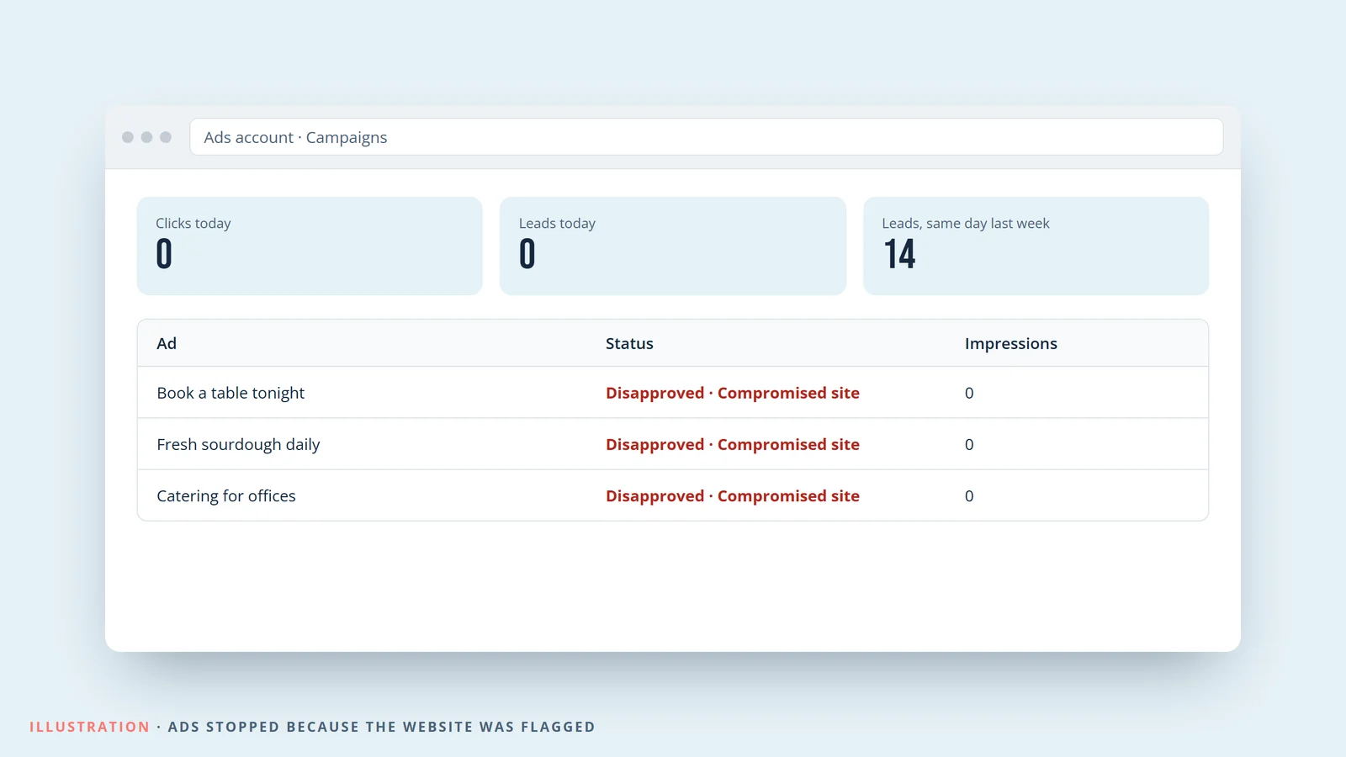The height and width of the screenshot is (757, 1346).
Task: Open the Clicks today card
Action: [x=310, y=246]
